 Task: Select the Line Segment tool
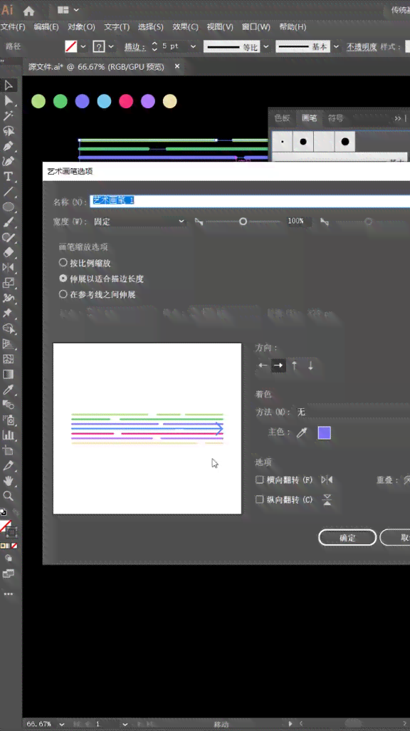(9, 192)
